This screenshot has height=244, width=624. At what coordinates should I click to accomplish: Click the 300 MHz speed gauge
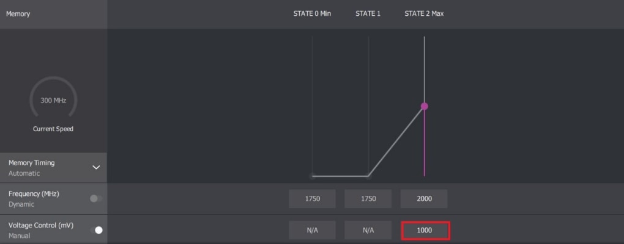tap(53, 100)
